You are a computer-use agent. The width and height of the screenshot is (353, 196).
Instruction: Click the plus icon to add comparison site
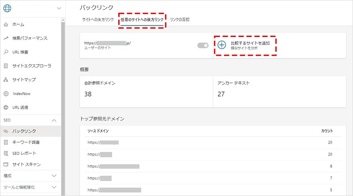[x=222, y=45]
